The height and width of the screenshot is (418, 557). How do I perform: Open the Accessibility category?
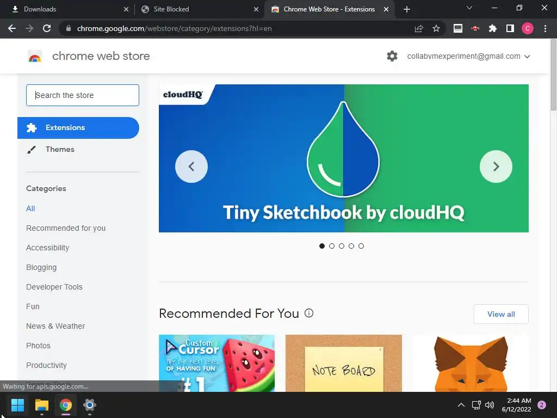click(x=48, y=248)
